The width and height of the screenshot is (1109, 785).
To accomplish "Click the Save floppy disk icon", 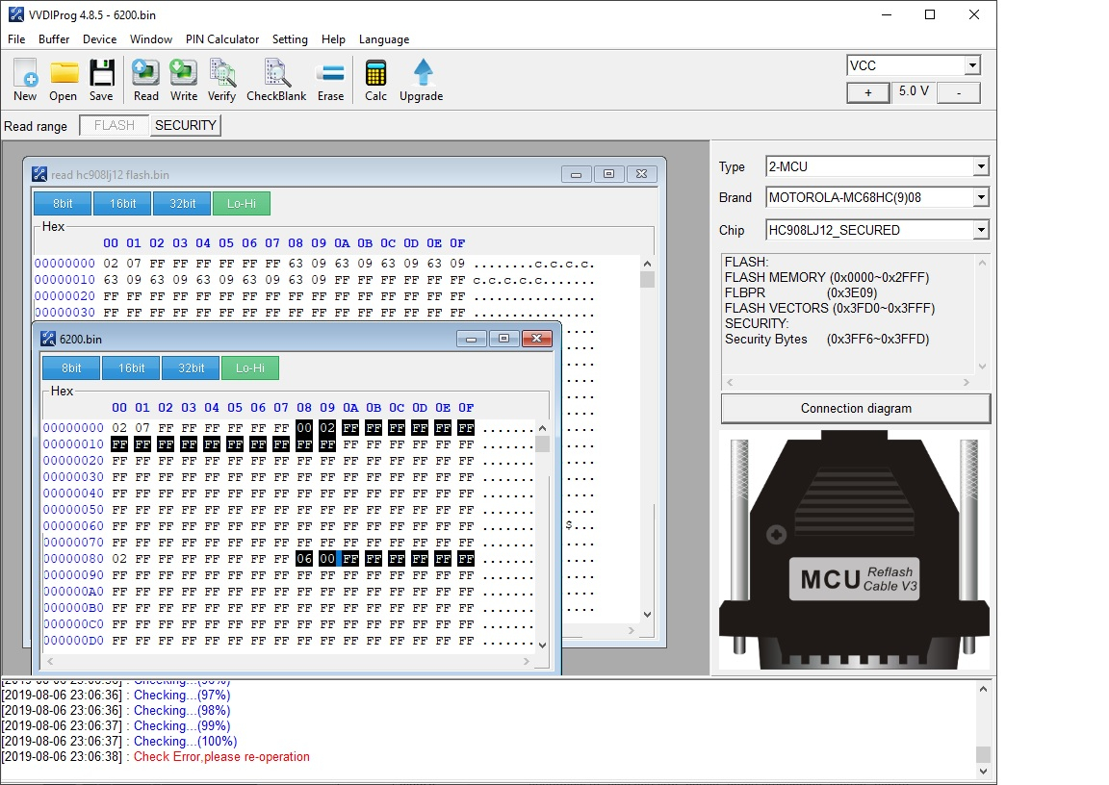I will coord(101,74).
